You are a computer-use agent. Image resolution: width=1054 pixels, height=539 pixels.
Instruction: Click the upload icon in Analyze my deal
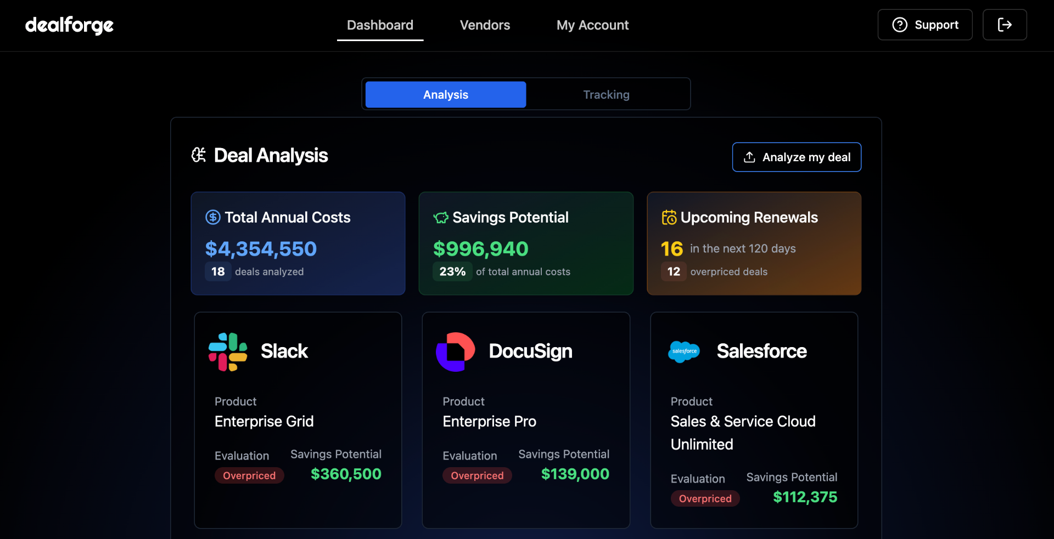pos(749,157)
